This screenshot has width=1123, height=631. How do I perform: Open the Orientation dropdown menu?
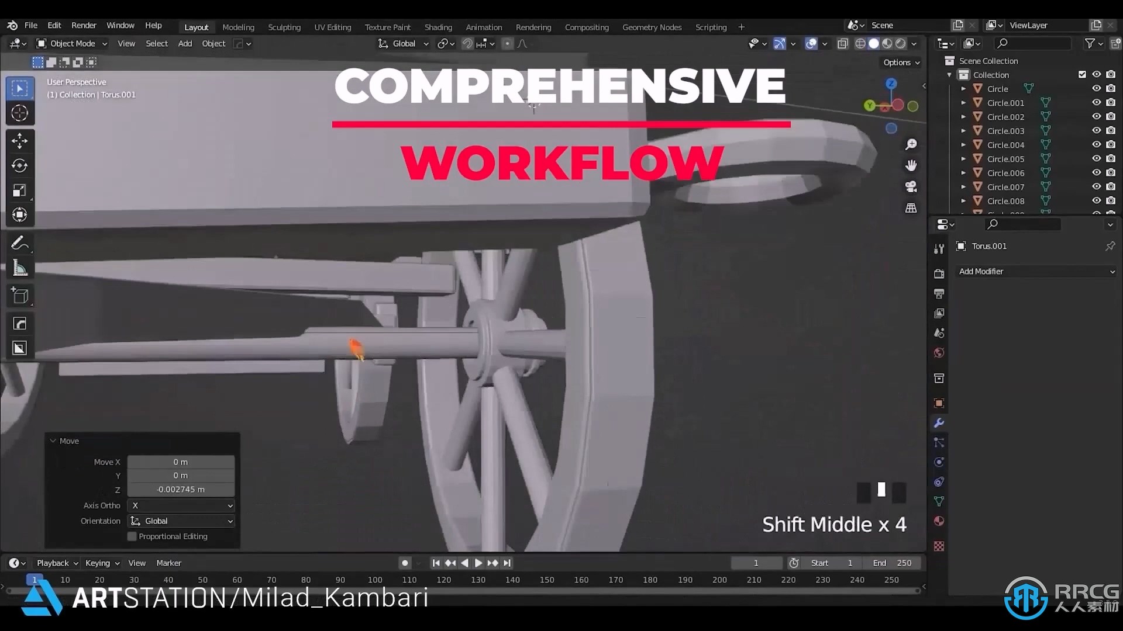pyautogui.click(x=181, y=521)
